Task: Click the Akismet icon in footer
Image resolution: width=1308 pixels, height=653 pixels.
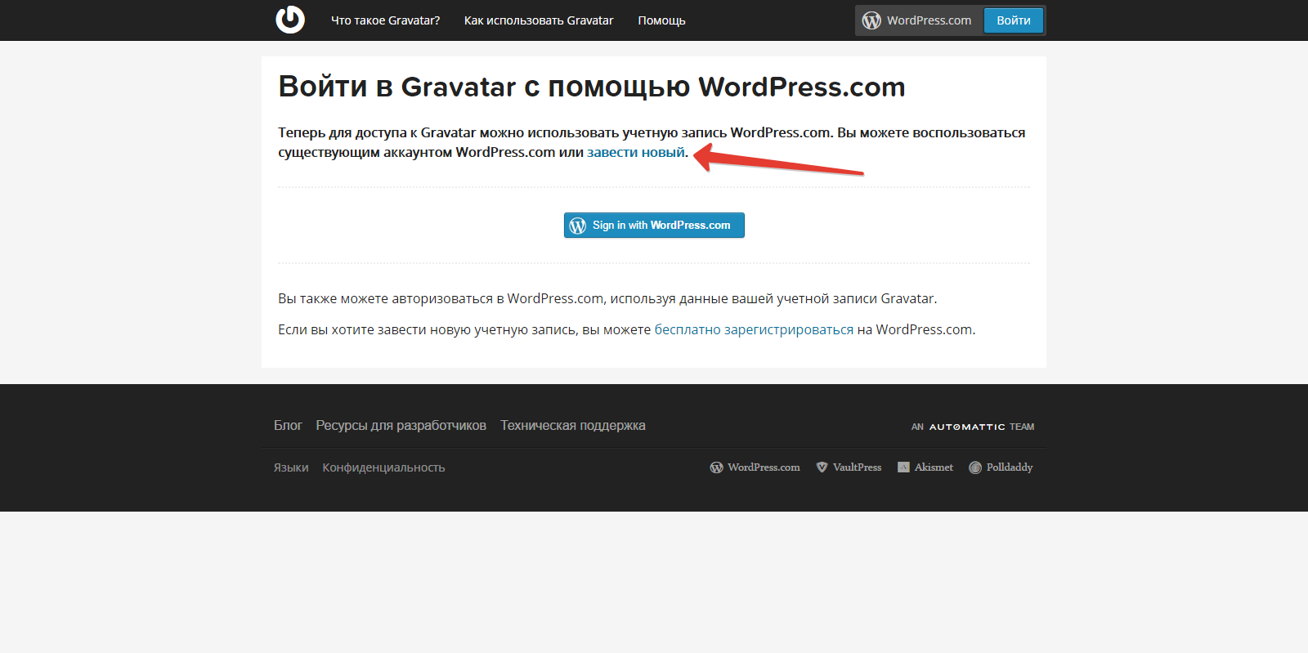Action: pos(903,467)
